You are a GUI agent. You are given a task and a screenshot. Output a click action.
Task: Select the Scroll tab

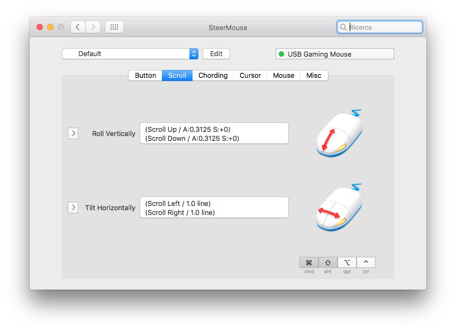[177, 75]
